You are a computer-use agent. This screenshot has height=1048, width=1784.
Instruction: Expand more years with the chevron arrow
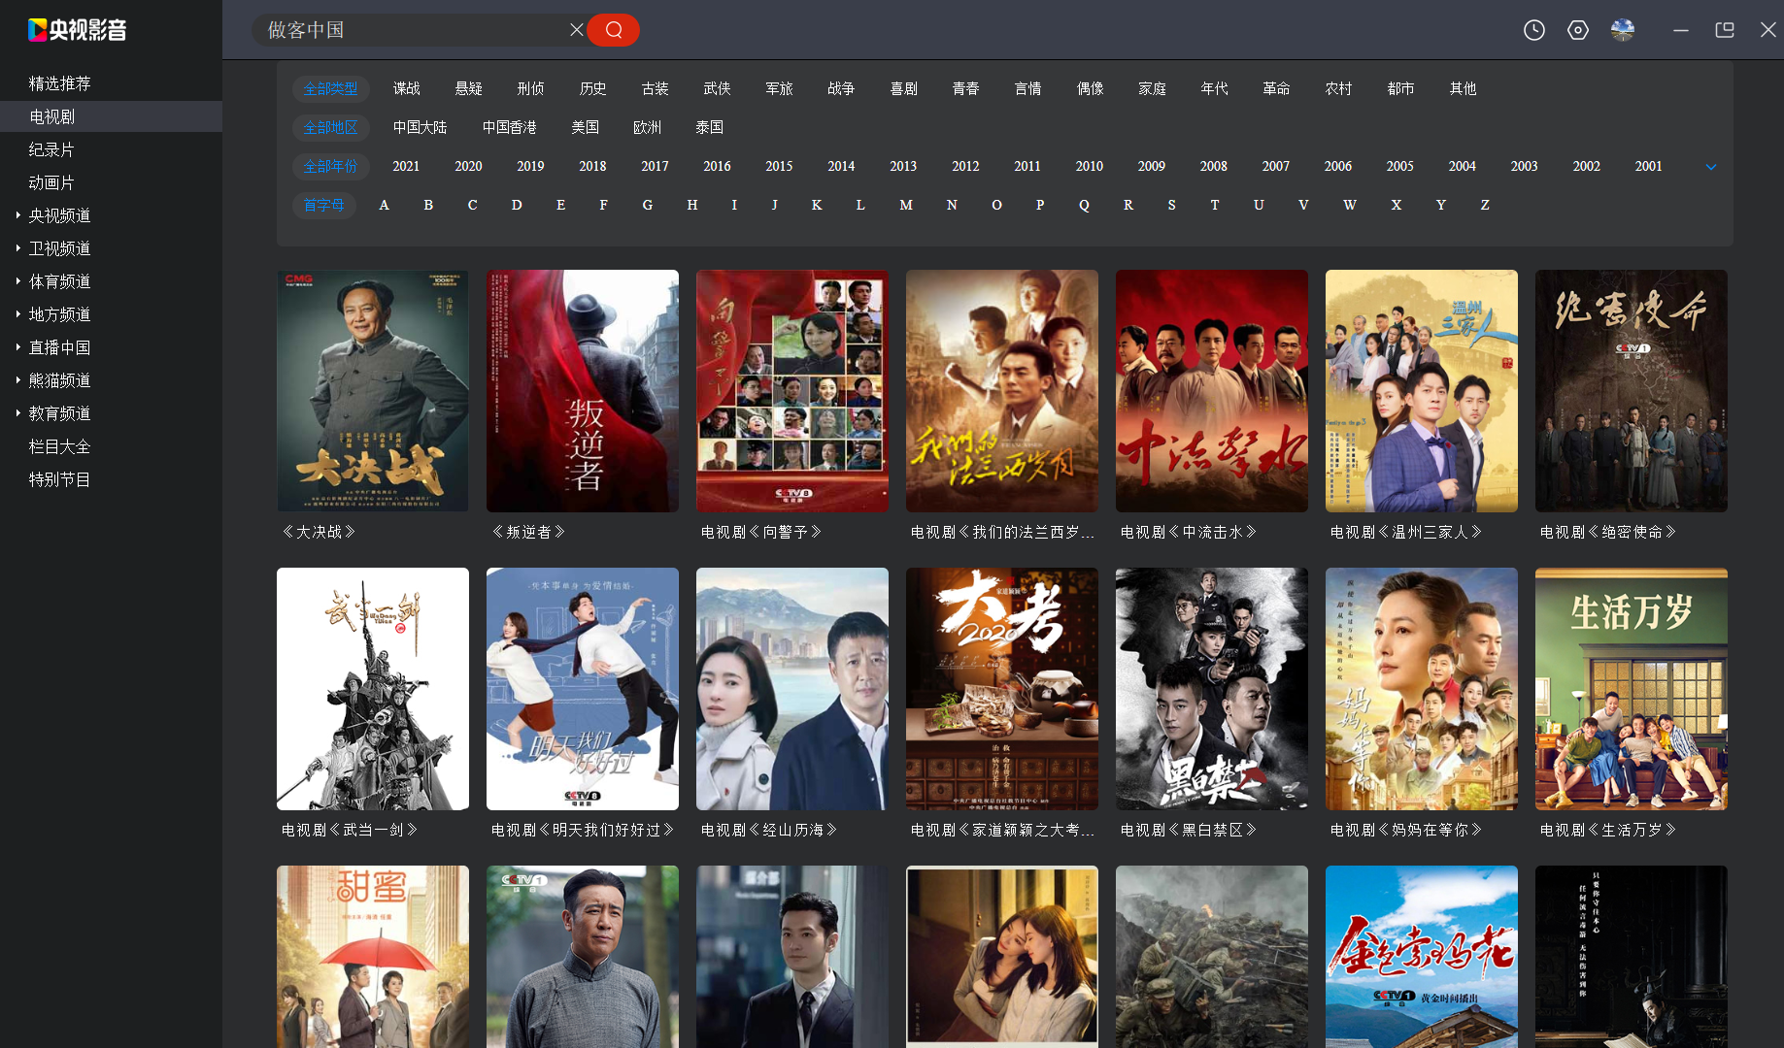[1711, 167]
